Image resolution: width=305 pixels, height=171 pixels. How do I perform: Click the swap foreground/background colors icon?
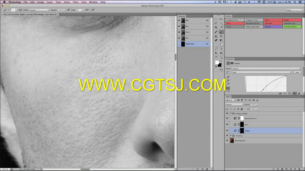221,61
